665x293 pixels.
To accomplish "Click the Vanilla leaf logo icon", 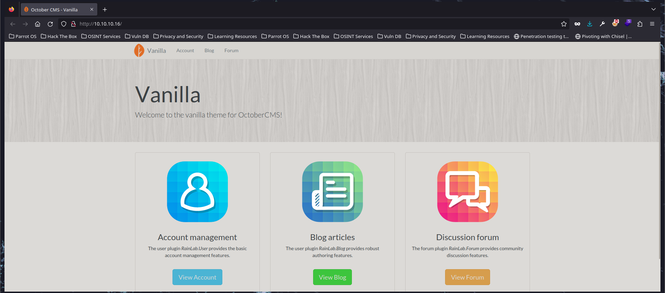I will (139, 50).
